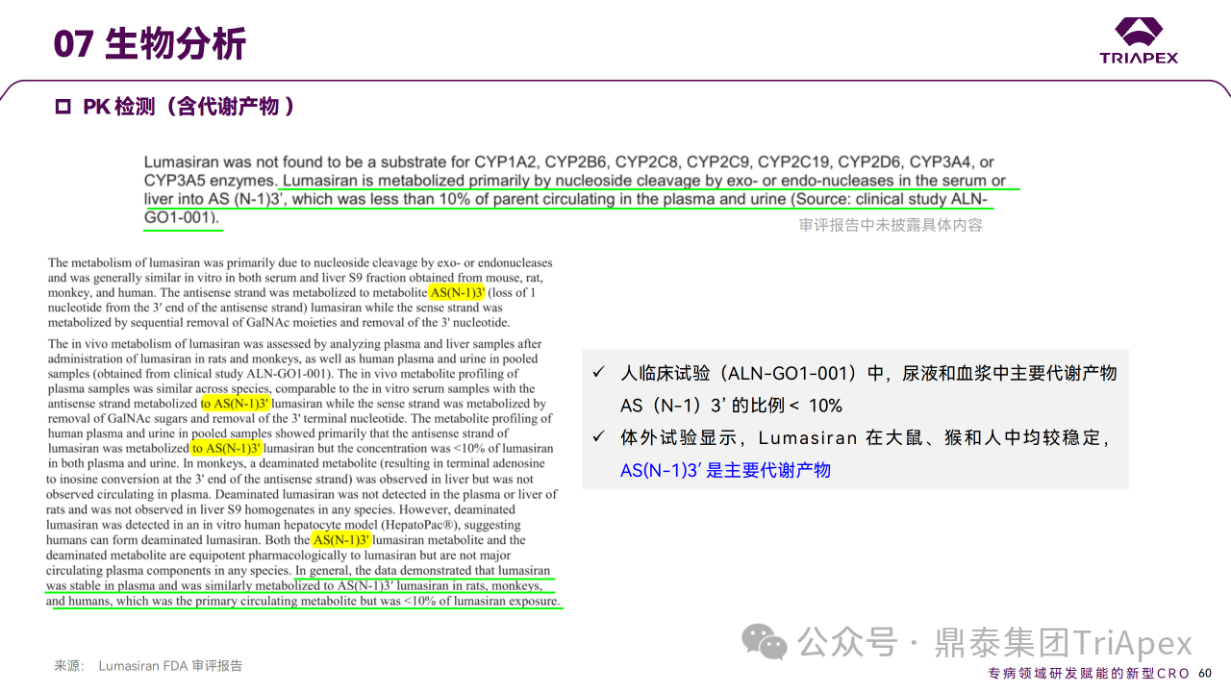Click the WeChat icon in the watermark
1231x692 pixels.
[x=766, y=641]
